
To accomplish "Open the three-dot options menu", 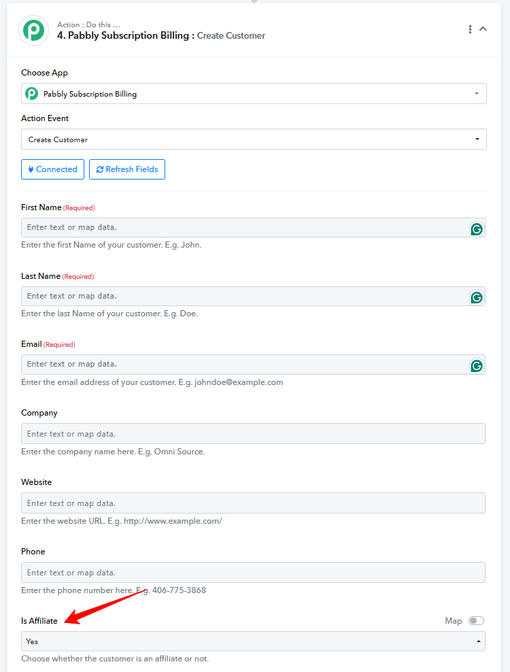I will [x=470, y=29].
